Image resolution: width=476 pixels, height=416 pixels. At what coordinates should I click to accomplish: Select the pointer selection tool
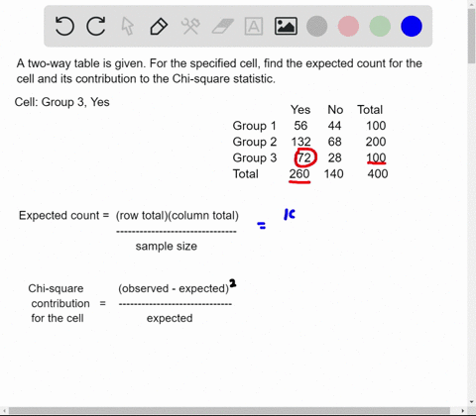127,26
